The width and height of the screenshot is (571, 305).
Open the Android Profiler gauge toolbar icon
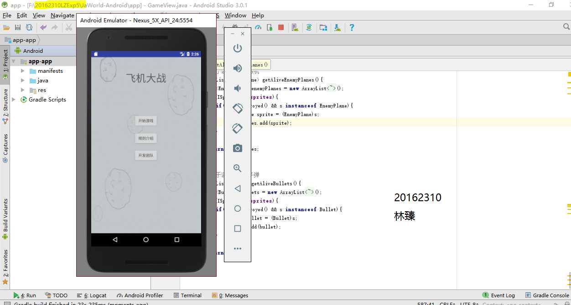tap(259, 27)
